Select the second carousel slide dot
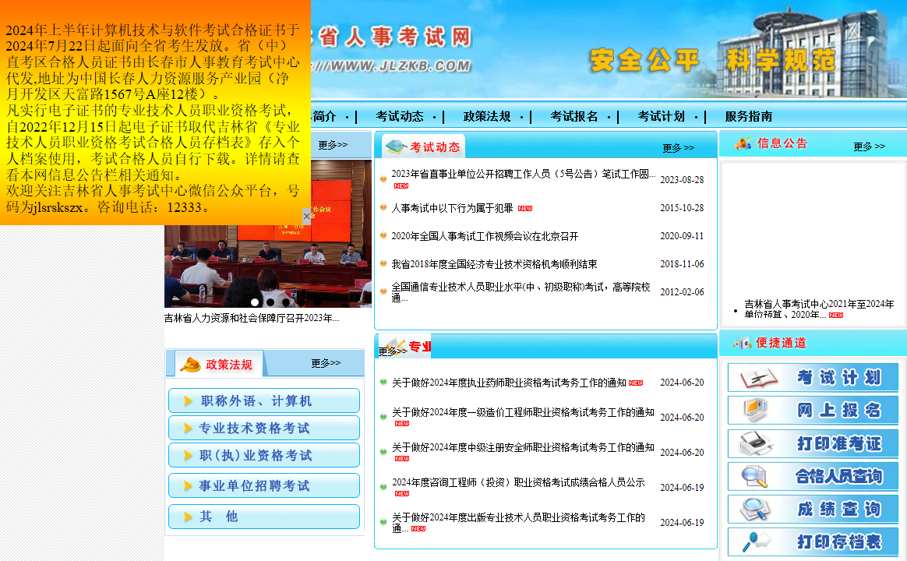Image resolution: width=907 pixels, height=561 pixels. [270, 302]
